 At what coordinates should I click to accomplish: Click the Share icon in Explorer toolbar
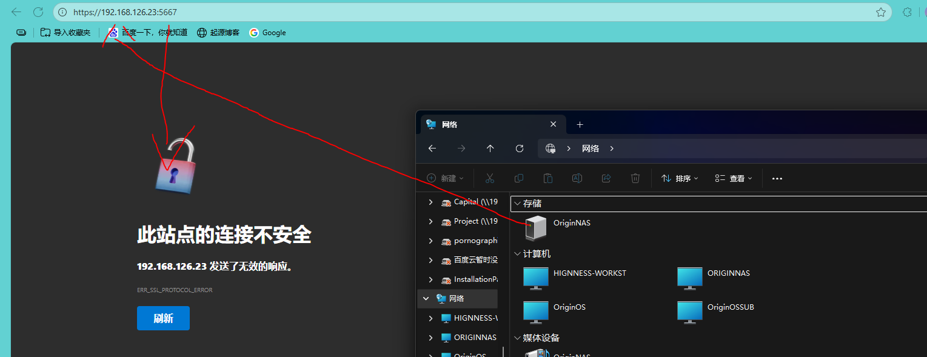point(606,178)
